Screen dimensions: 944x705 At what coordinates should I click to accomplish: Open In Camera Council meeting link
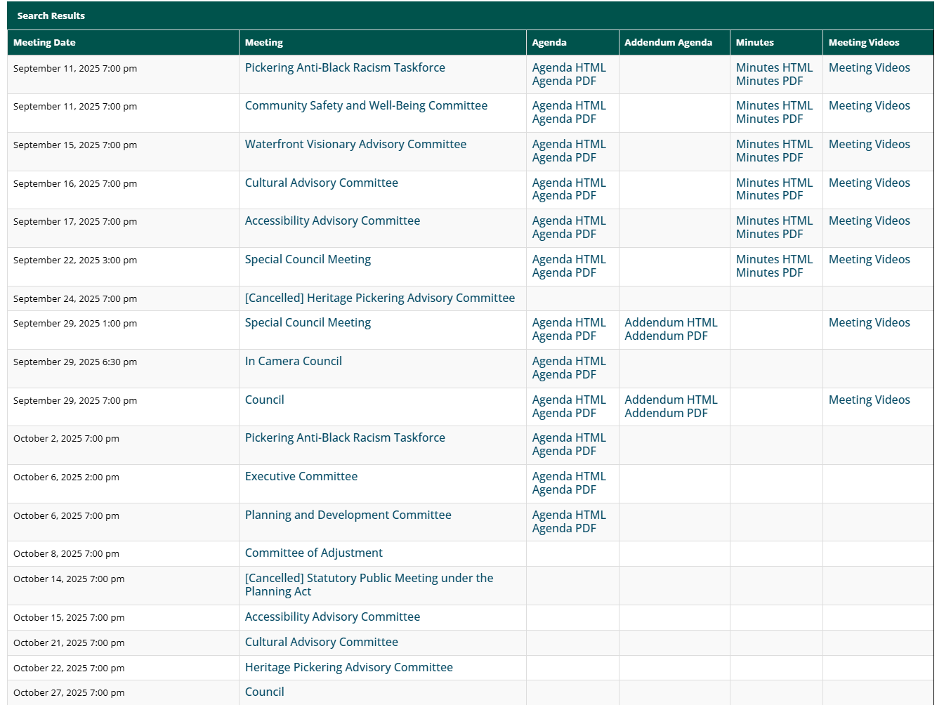pos(293,362)
